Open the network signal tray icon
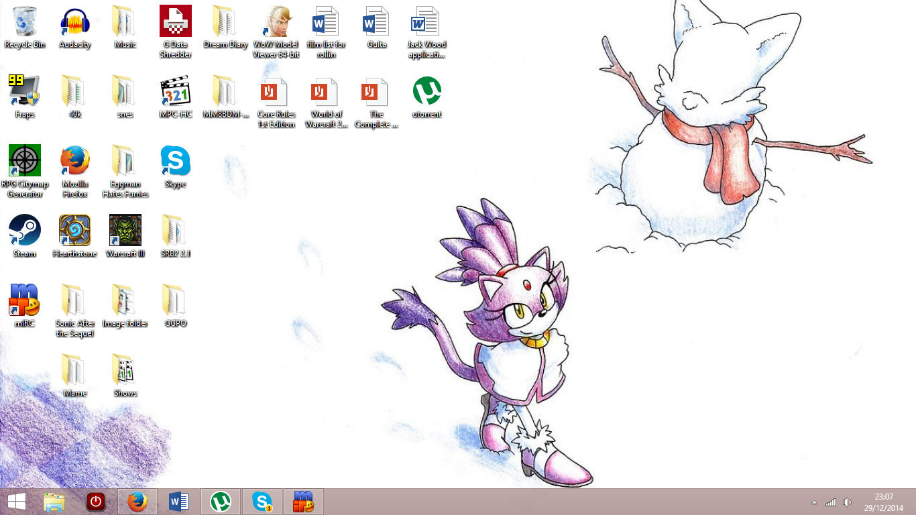The width and height of the screenshot is (916, 515). [831, 502]
